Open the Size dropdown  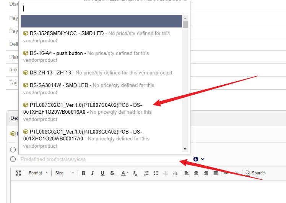pyautogui.click(x=65, y=173)
